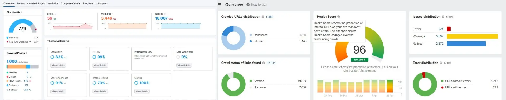Click the Core Web Vitals ring icon
506x100 pixels.
[x=178, y=57]
